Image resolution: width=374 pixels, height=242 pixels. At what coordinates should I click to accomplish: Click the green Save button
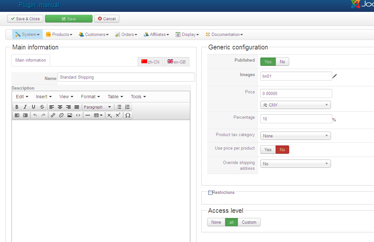pos(69,19)
